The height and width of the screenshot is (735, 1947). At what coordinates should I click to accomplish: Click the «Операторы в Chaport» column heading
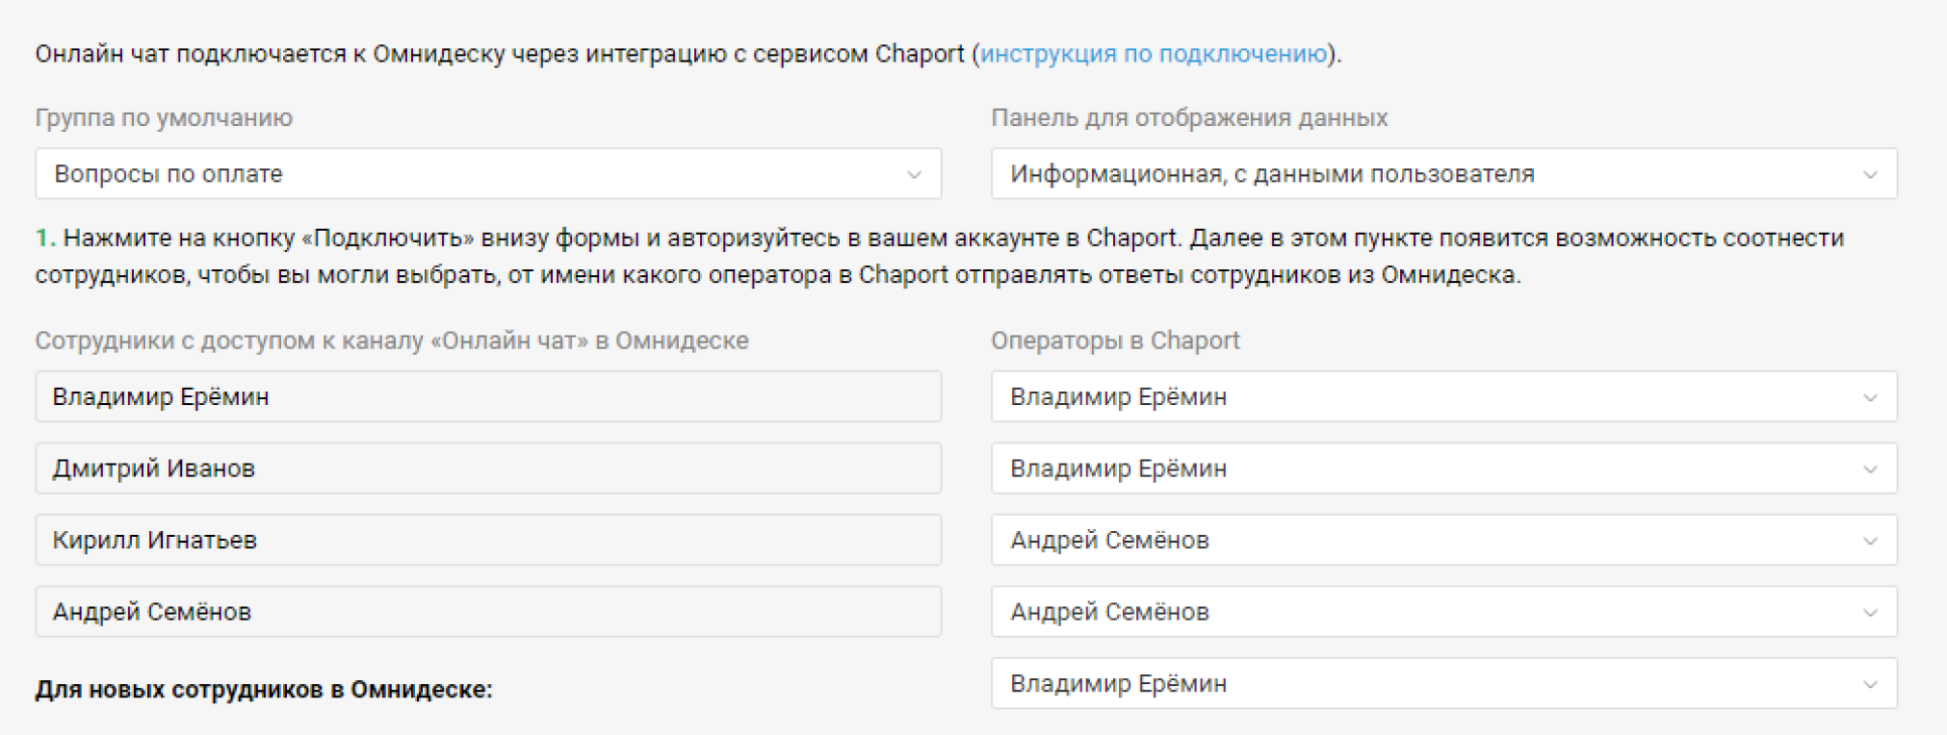click(1115, 341)
